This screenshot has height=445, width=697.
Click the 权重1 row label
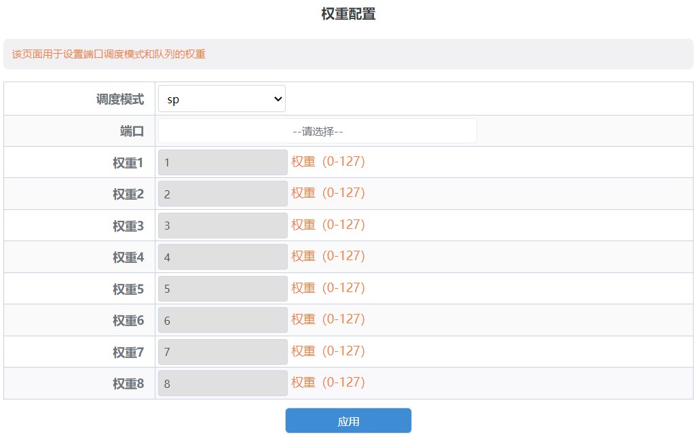click(128, 163)
